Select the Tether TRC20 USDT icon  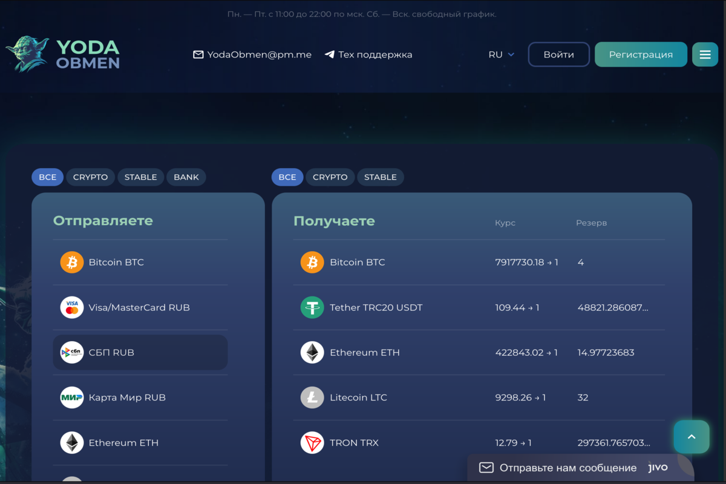pyautogui.click(x=312, y=307)
